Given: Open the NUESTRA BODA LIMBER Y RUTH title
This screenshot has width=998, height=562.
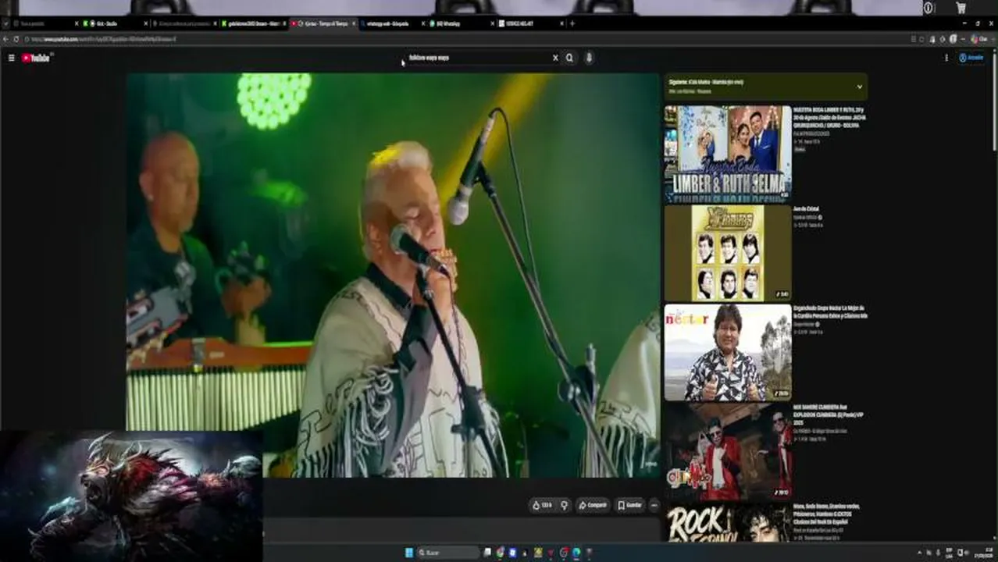Looking at the screenshot, I should pyautogui.click(x=829, y=117).
